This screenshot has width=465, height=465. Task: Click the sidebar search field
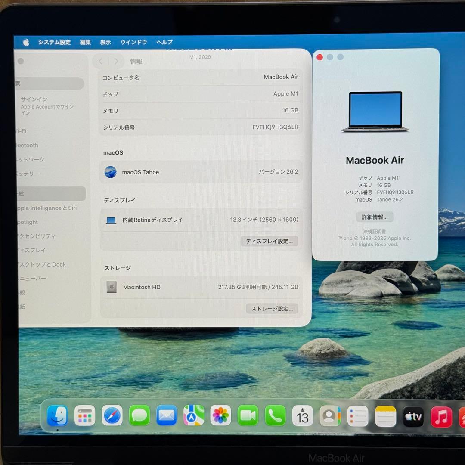point(50,84)
